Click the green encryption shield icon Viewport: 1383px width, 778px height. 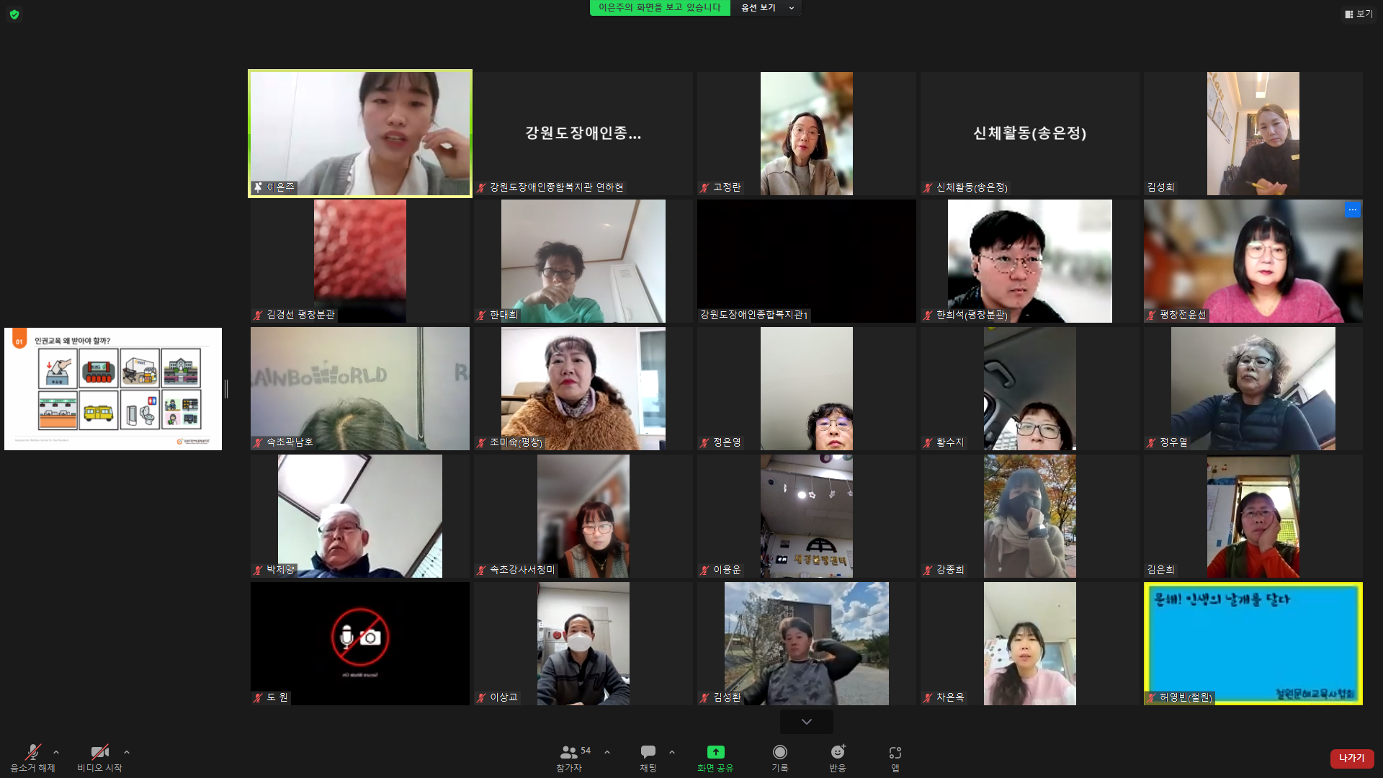14,14
